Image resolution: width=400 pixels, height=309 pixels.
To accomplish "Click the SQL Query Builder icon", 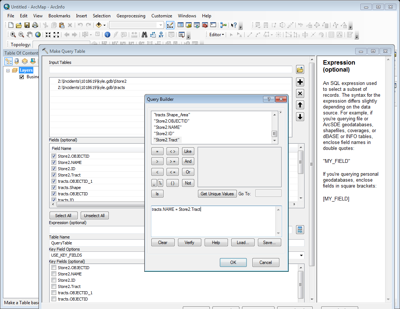I will (300, 230).
